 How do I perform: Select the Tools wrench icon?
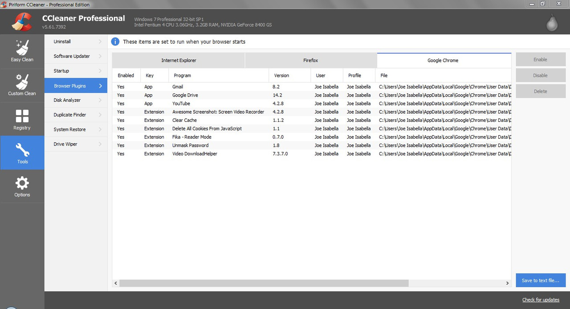pyautogui.click(x=22, y=150)
